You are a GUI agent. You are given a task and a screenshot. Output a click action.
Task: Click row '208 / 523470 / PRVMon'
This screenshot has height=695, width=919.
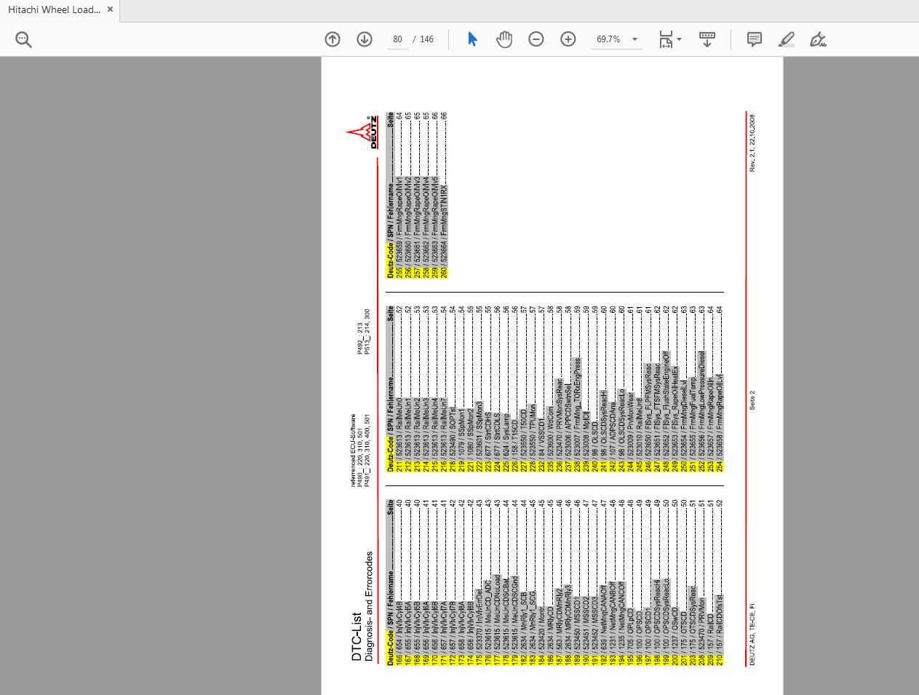tap(702, 582)
